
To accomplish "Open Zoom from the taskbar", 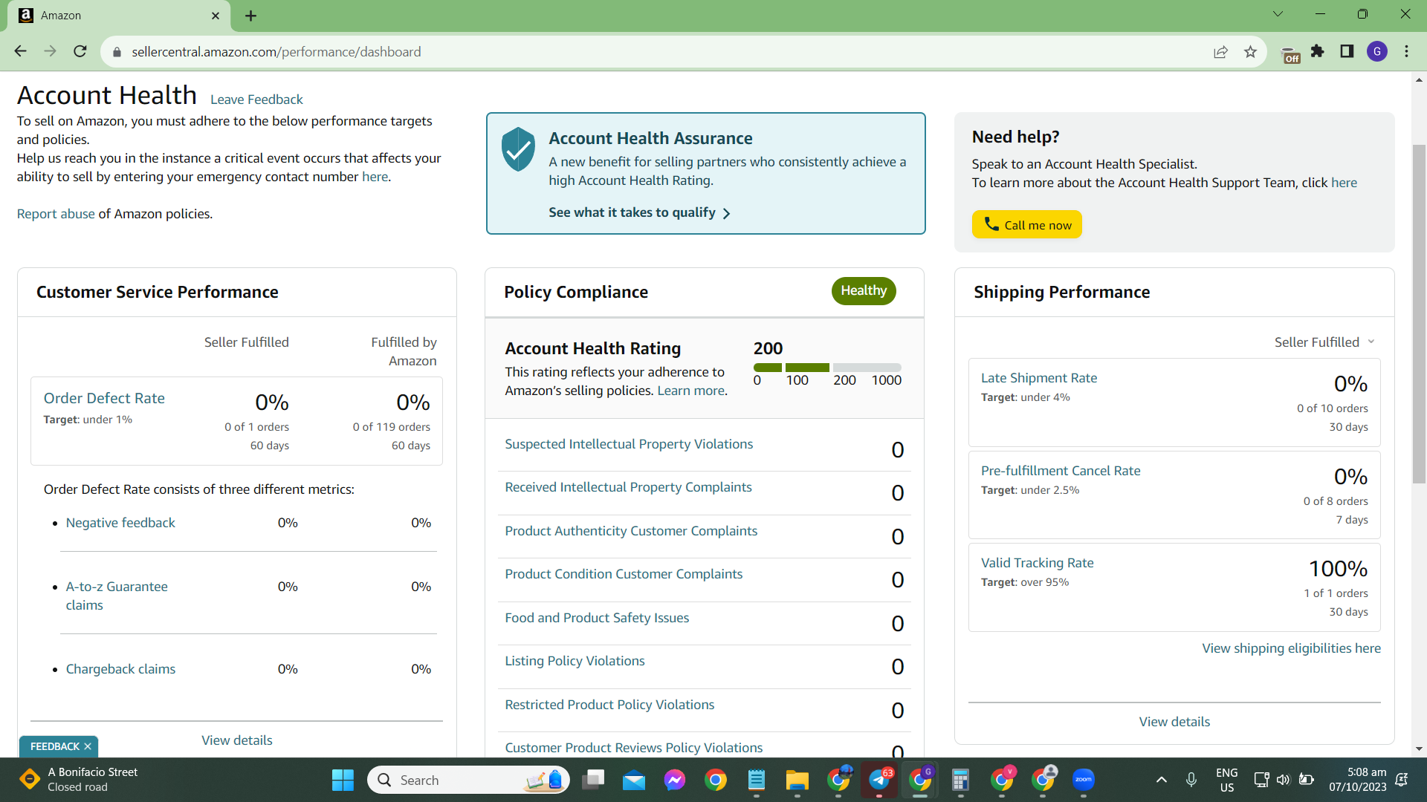I will click(1084, 780).
